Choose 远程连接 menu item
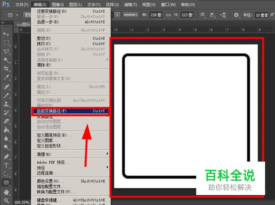This screenshot has height=205, width=275. click(x=71, y=173)
